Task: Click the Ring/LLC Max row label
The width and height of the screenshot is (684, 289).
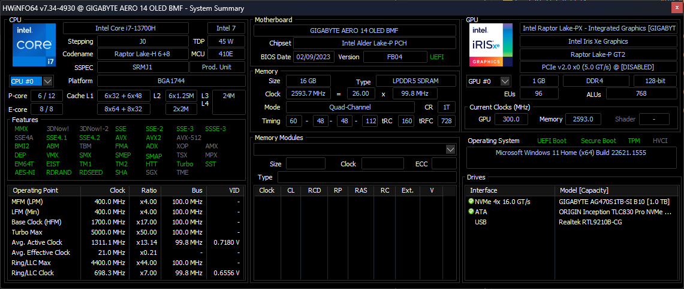Action: (31, 263)
